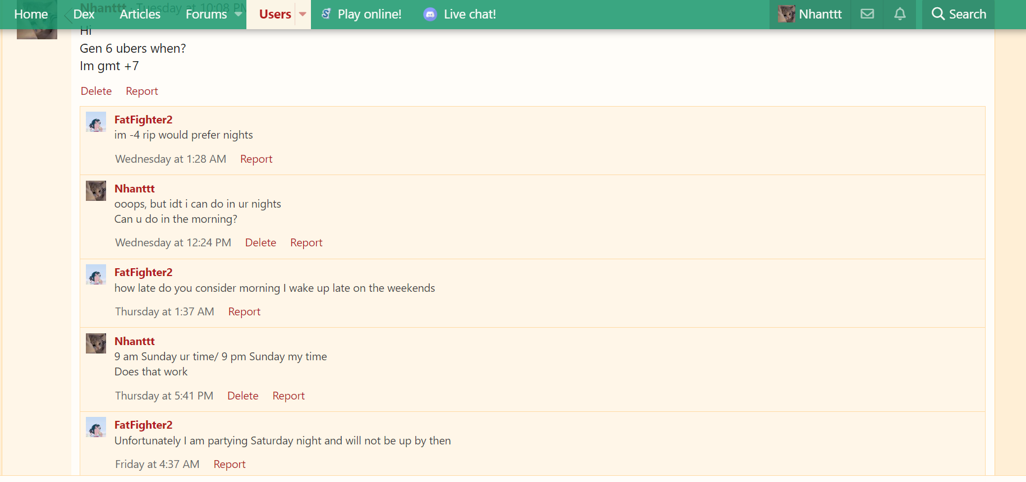This screenshot has width=1026, height=482.
Task: Open the alerts bell icon
Action: pyautogui.click(x=900, y=14)
